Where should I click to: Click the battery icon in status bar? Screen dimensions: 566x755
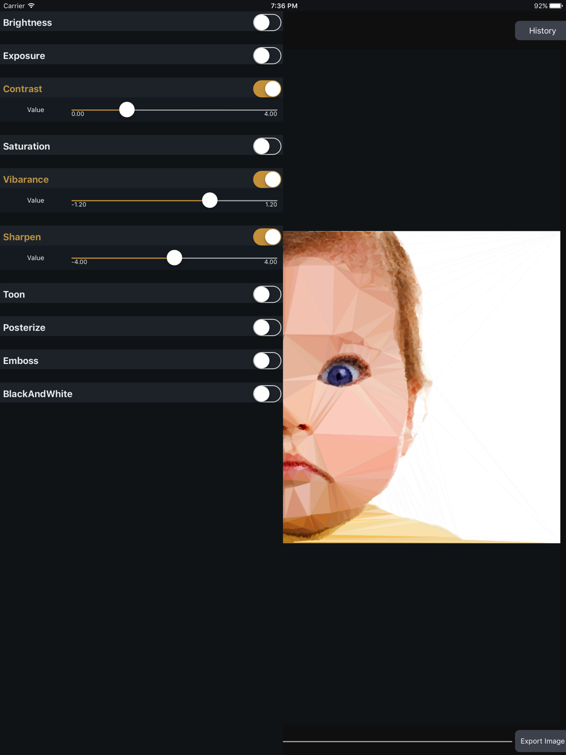pyautogui.click(x=556, y=6)
